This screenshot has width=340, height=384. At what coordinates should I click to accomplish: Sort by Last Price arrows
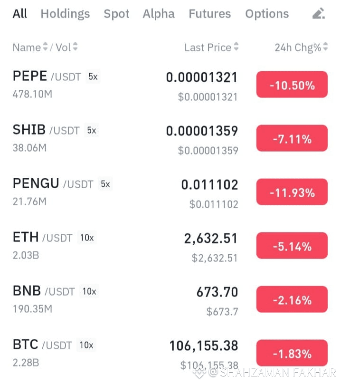point(236,46)
